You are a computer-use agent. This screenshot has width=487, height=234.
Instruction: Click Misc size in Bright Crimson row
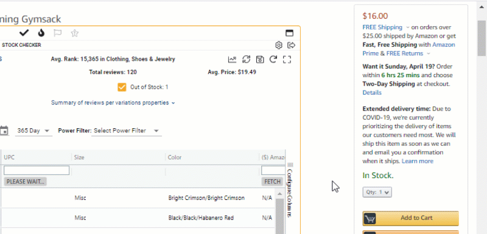80,198
